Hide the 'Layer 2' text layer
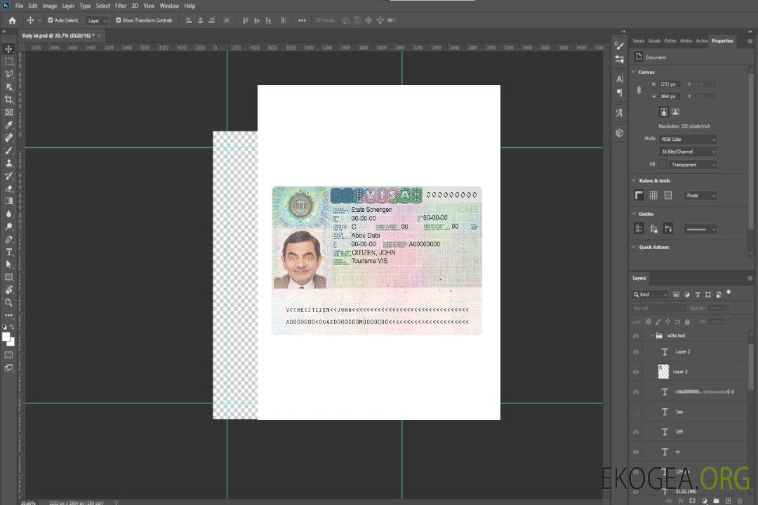This screenshot has width=758, height=505. pyautogui.click(x=636, y=352)
